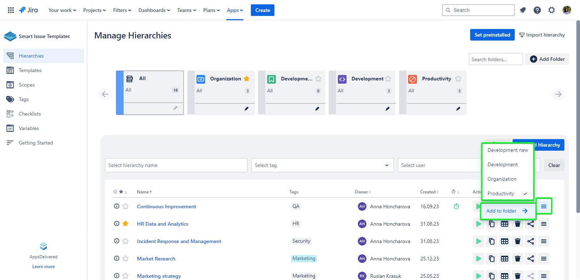Toggle favorite star on the Development folder
Image resolution: width=580 pixels, height=280 pixels.
point(388,79)
